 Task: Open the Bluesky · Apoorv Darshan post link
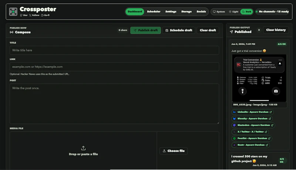[x=252, y=119]
